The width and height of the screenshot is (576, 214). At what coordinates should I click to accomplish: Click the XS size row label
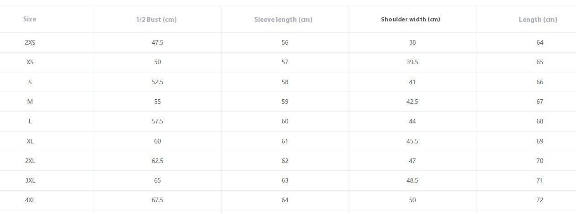[x=30, y=62]
